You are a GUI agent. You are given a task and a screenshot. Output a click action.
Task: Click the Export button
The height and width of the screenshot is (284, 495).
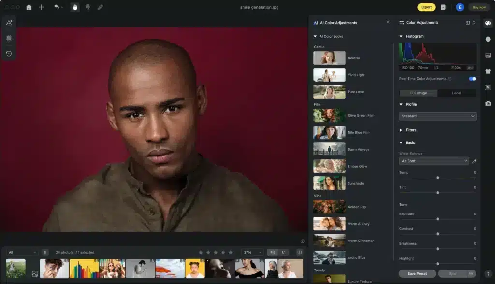426,7
